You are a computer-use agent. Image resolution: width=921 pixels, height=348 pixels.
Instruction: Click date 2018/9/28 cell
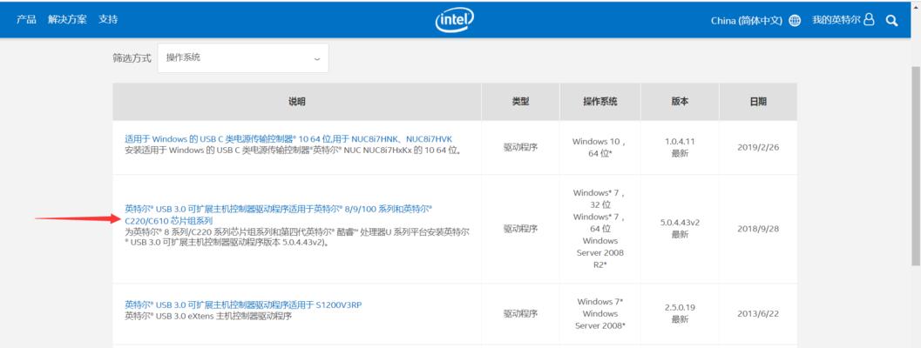(758, 228)
